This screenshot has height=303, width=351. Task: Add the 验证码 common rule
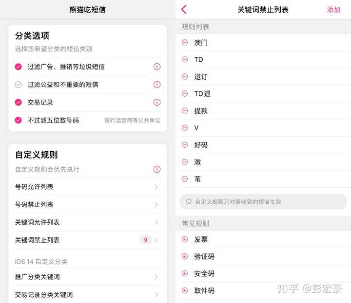[x=185, y=256]
